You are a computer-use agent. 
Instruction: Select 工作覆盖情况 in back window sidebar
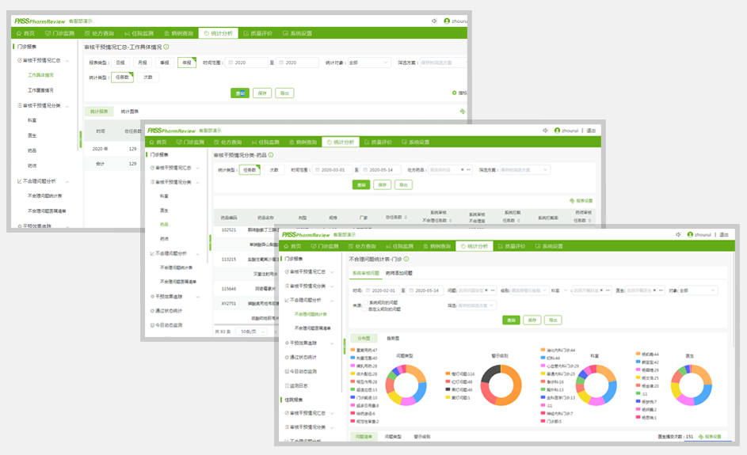(x=40, y=90)
